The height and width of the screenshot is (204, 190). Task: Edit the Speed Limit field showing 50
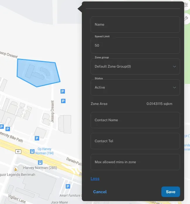click(x=135, y=45)
